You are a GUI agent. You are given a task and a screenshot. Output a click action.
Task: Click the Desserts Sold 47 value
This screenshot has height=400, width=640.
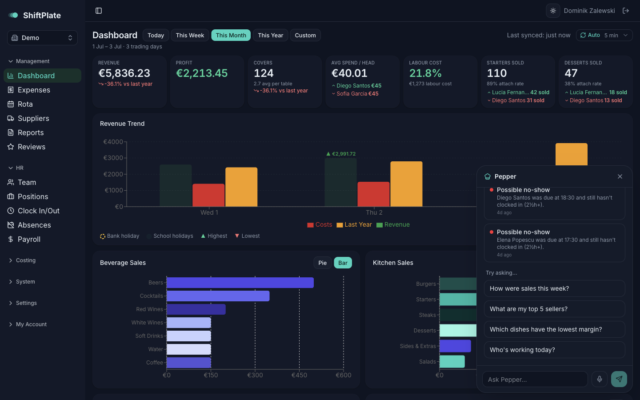(x=571, y=73)
